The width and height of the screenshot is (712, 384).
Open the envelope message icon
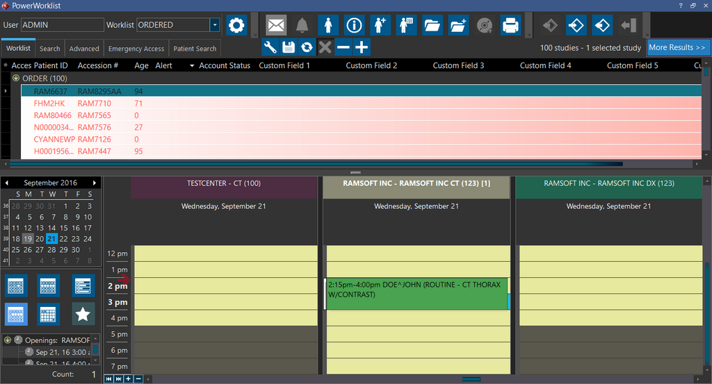(x=276, y=26)
